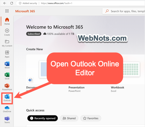Click the Create New heading

point(35,49)
